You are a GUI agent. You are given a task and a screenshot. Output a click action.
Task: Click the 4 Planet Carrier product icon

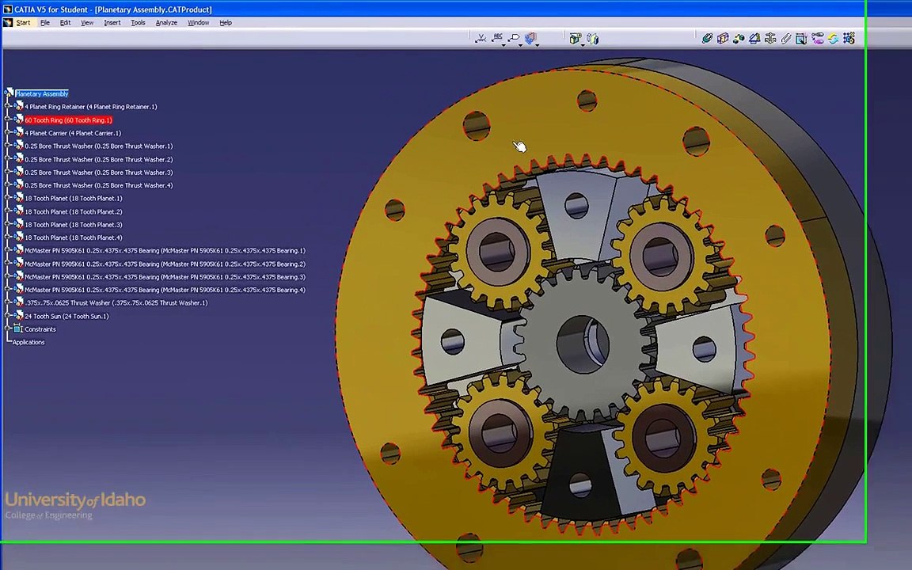[x=19, y=132]
